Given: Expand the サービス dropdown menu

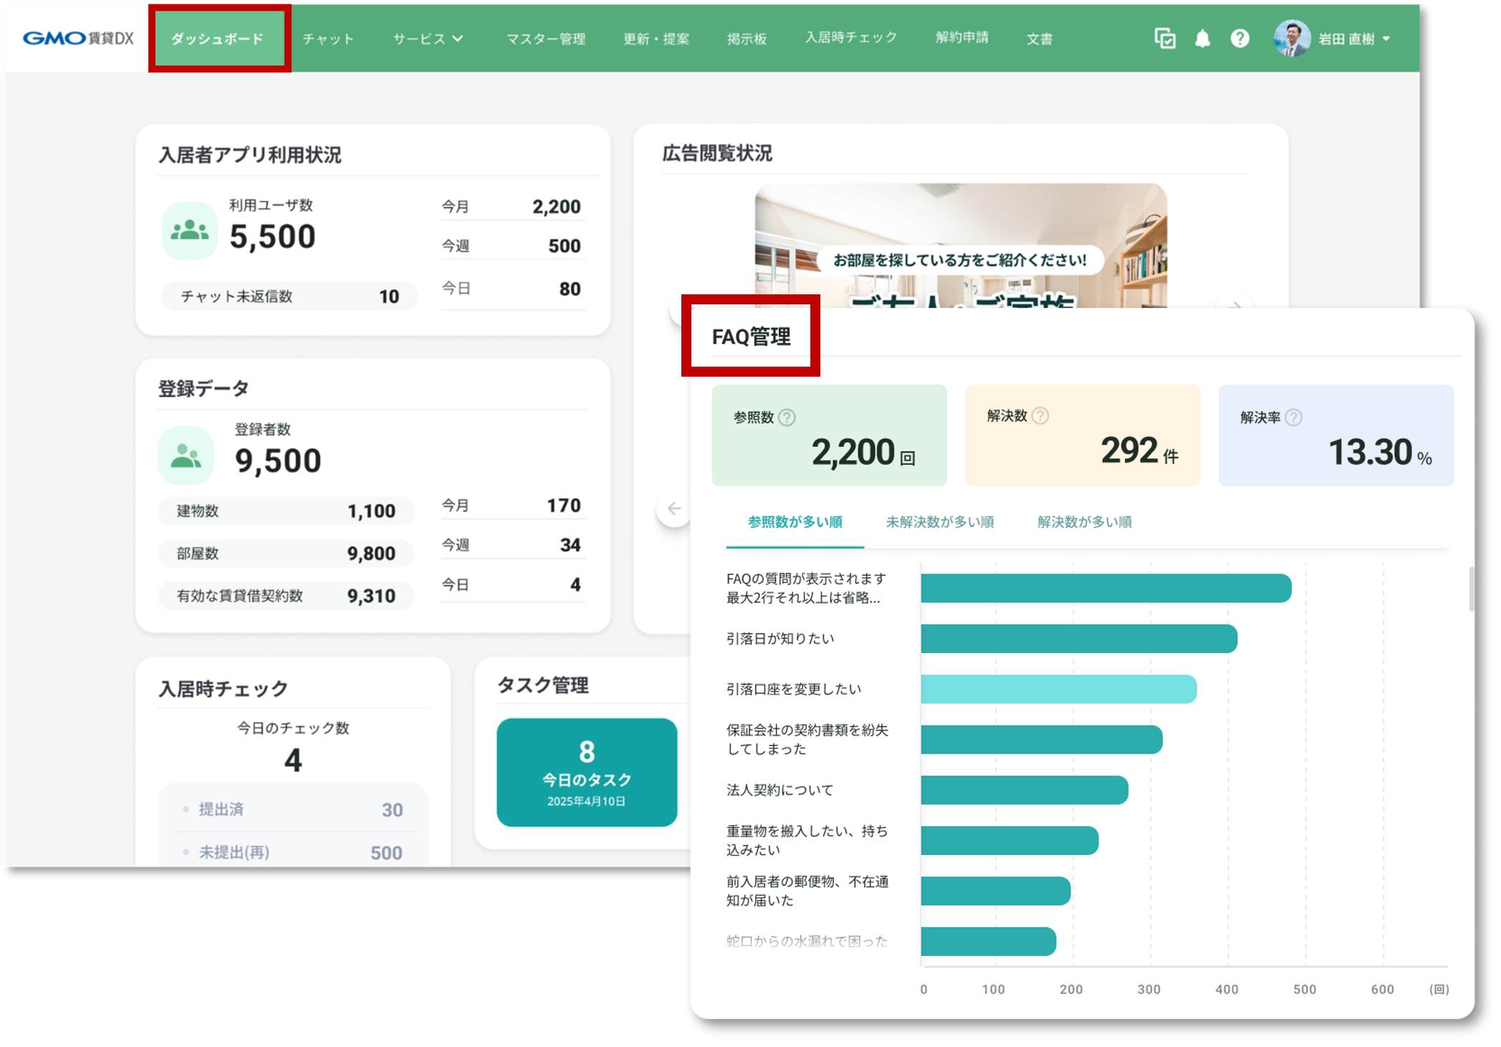Looking at the screenshot, I should 428,39.
